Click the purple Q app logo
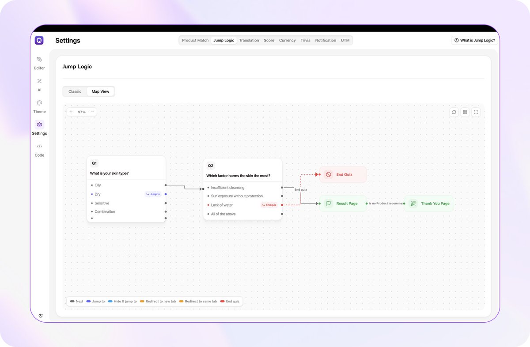This screenshot has width=530, height=347. pyautogui.click(x=39, y=40)
